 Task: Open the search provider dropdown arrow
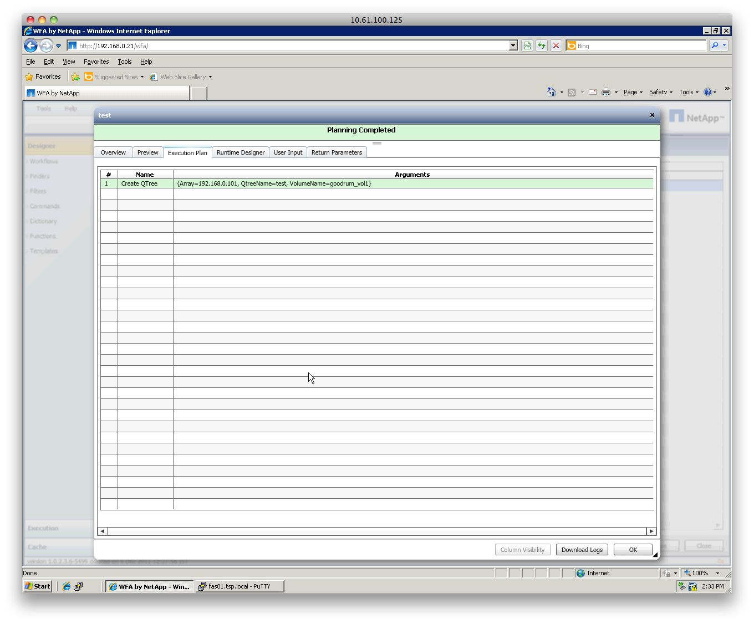pos(724,46)
